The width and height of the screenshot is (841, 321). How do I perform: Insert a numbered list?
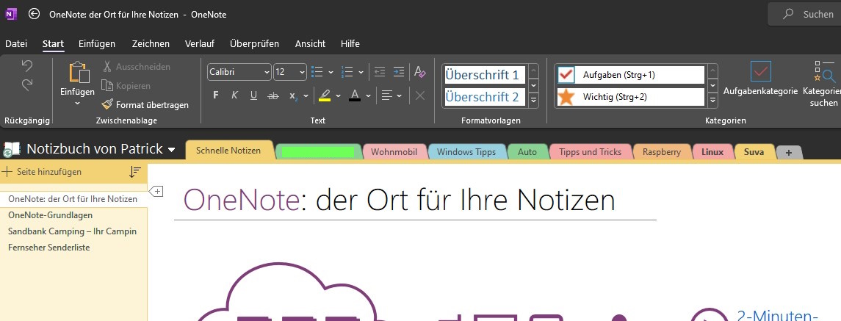click(x=347, y=71)
